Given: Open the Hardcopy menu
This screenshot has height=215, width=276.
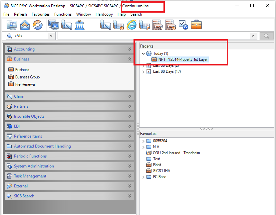Looking at the screenshot, I should [104, 14].
